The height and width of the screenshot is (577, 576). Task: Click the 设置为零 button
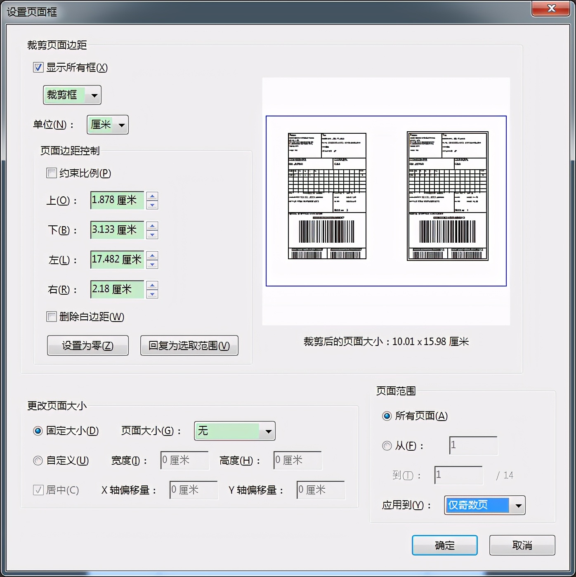[88, 345]
